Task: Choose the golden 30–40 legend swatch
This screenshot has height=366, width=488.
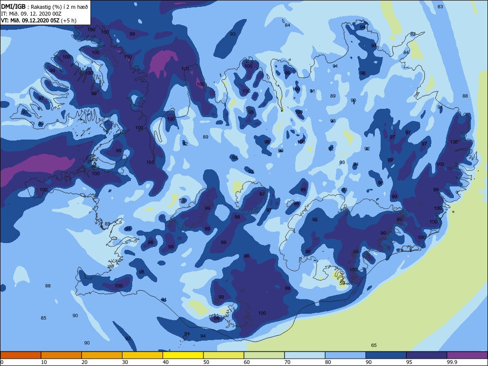Action: (142, 355)
